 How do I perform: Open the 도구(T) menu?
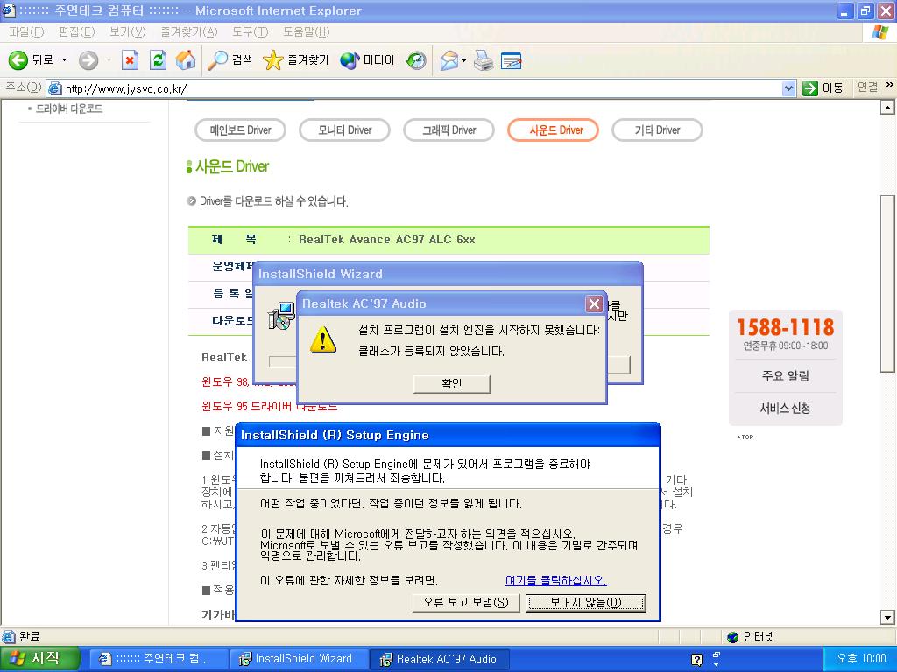250,32
